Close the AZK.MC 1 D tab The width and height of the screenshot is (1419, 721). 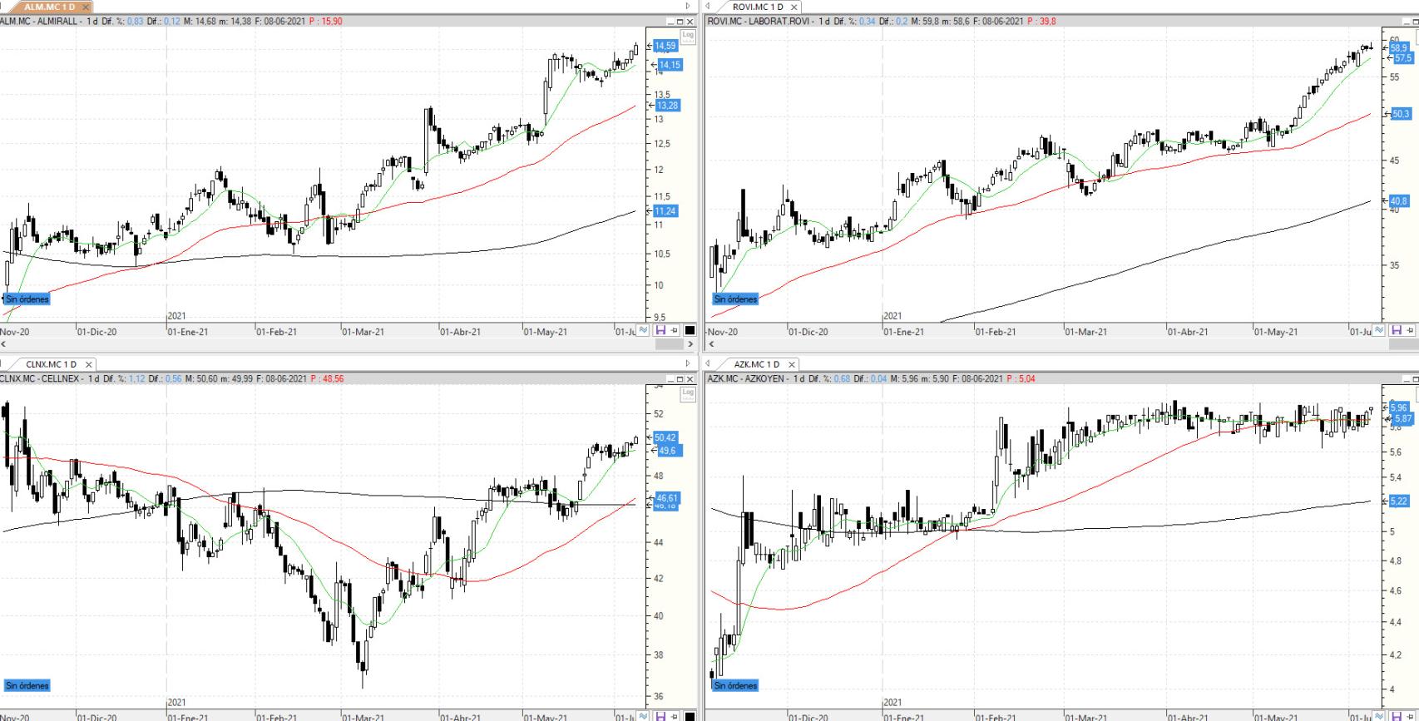[x=792, y=364]
